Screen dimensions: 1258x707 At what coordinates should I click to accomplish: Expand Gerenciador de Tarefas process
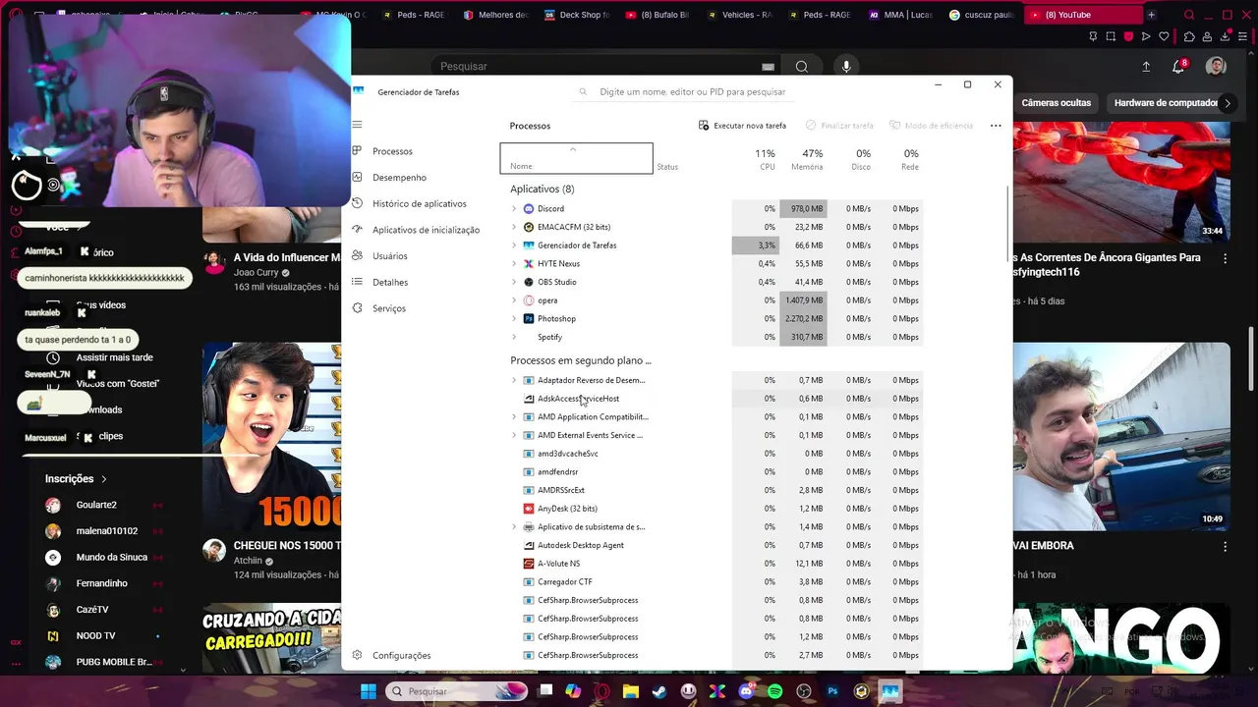[514, 245]
